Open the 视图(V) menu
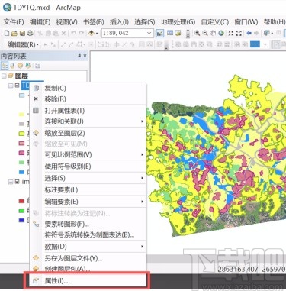This screenshot has height=291, width=286. pos(66,22)
